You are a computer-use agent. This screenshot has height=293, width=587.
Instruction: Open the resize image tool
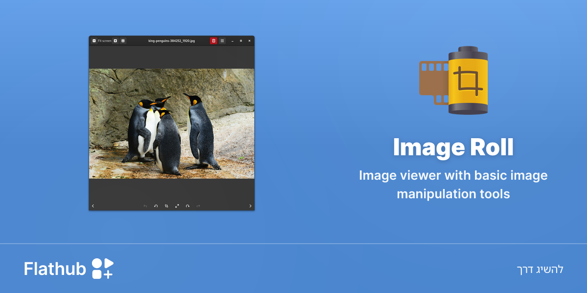point(177,206)
